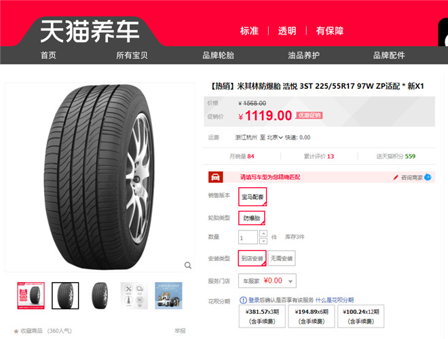The image size is (448, 339).
Task: Click the star icon for 收藏商品
Action: 16,331
